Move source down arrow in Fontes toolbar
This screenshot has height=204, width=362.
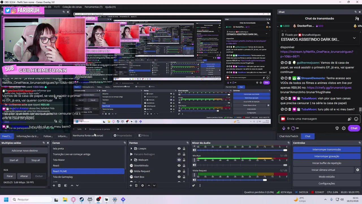154,186
